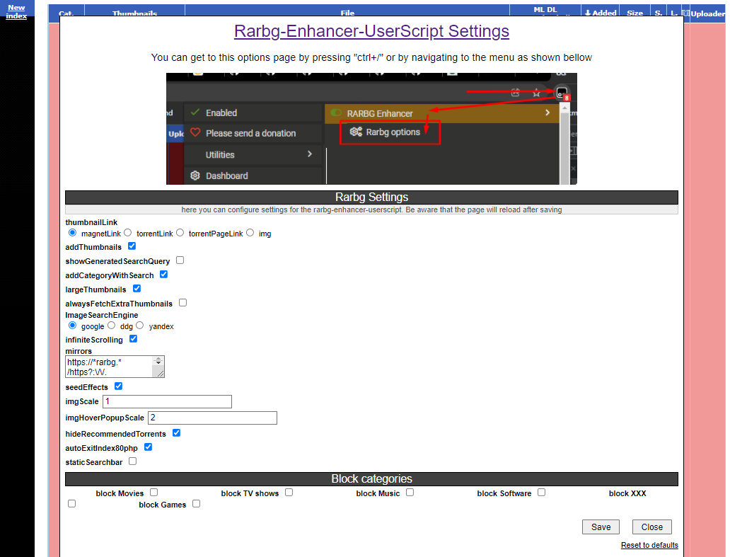Check the block TV shows box

289,493
